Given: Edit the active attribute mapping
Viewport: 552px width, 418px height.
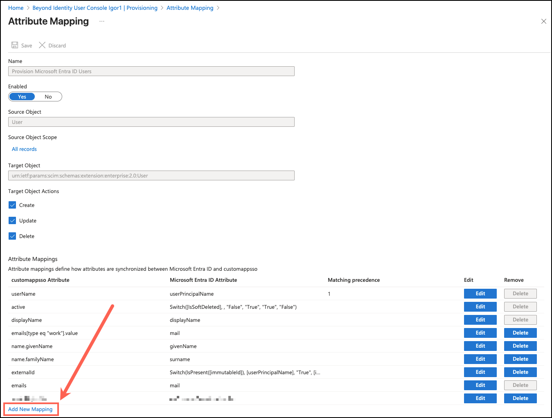Looking at the screenshot, I should tap(480, 306).
